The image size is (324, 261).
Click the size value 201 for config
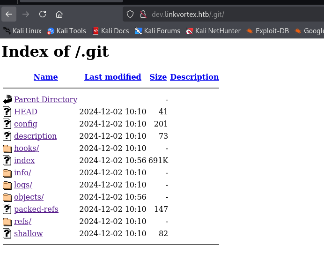161,124
